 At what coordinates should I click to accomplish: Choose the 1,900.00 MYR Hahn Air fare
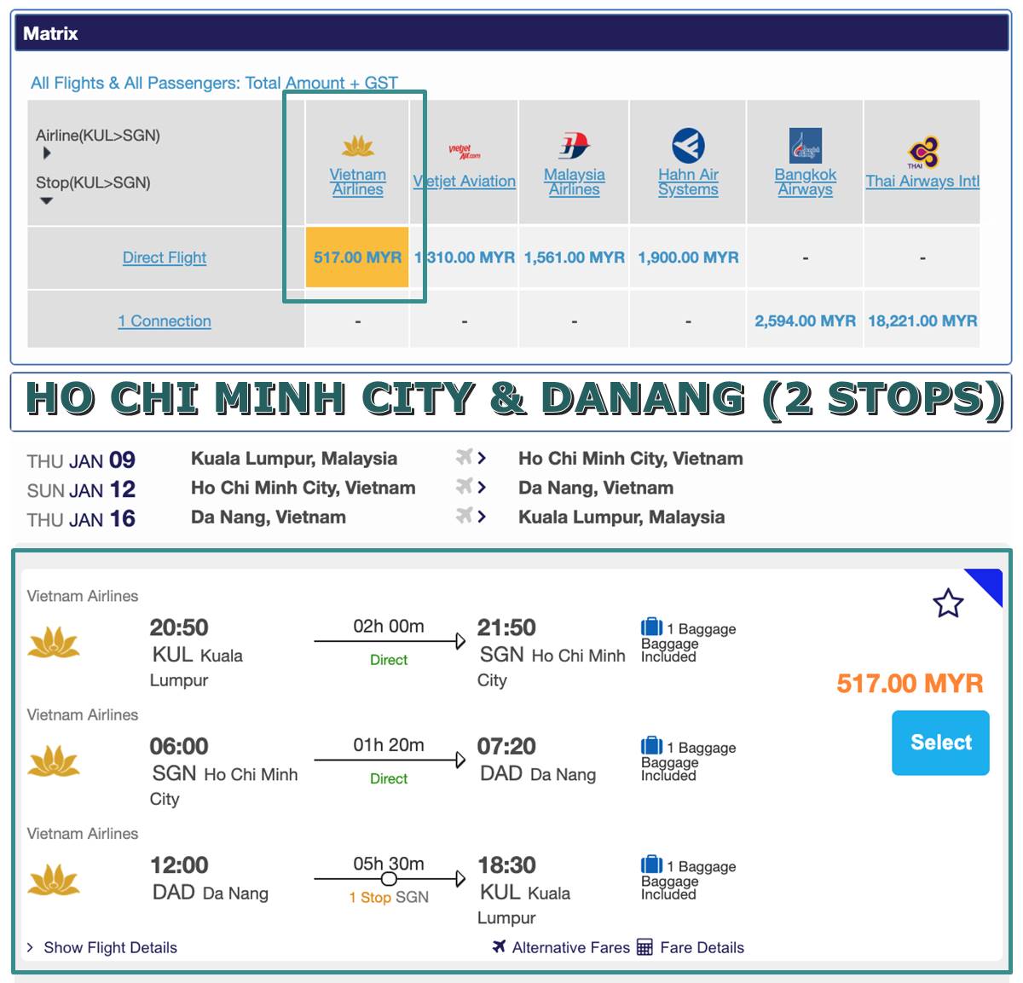tap(688, 257)
